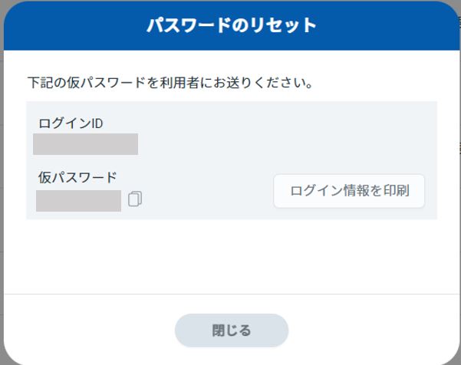Click the パスワードのリセット dialog title
461x365 pixels.
pos(232,25)
